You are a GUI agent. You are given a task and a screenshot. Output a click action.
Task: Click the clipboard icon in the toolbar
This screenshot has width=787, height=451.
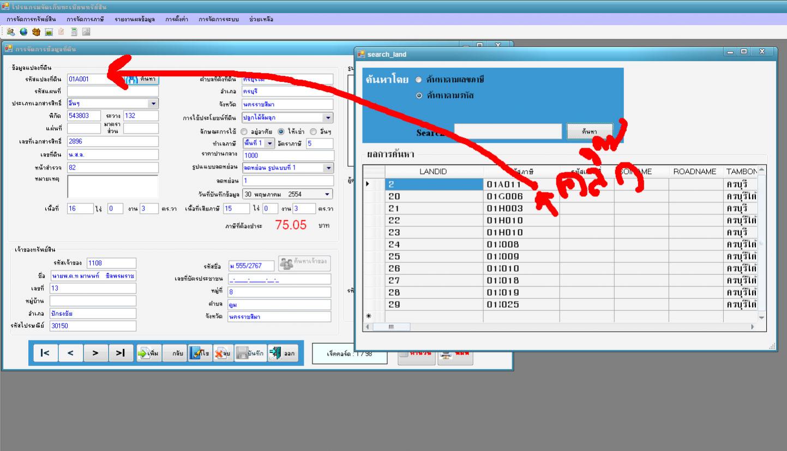[x=61, y=32]
